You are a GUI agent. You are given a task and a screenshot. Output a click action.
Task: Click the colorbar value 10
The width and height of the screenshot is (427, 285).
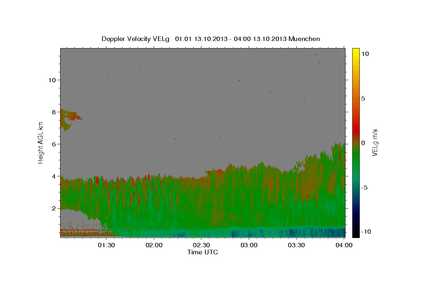click(x=365, y=54)
